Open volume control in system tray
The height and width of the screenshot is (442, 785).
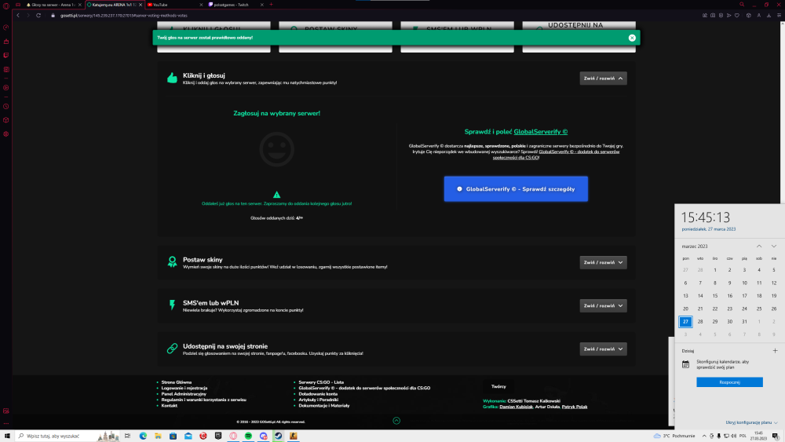[733, 436]
